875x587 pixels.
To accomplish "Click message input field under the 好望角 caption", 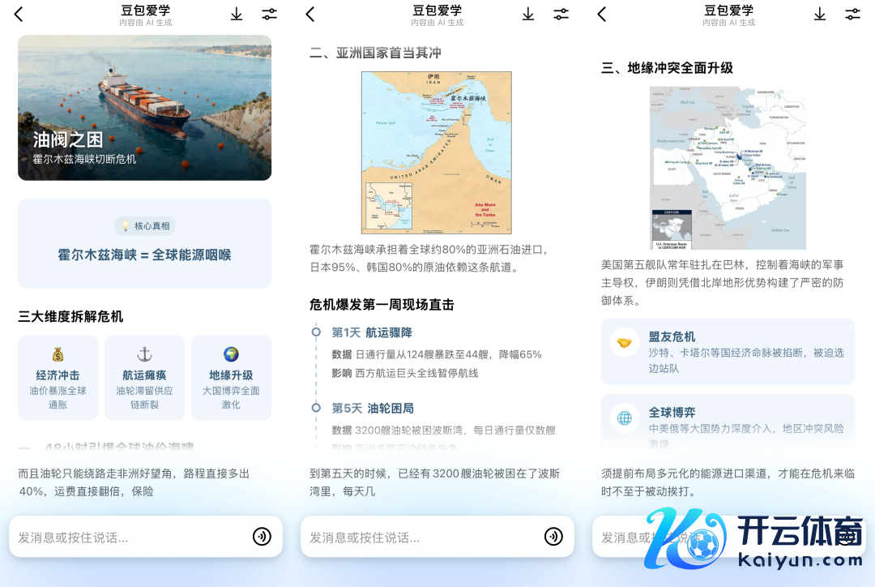I will pos(130,537).
